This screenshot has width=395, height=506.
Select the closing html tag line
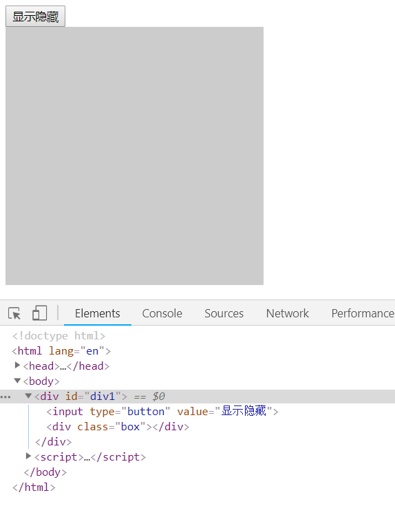[34, 487]
